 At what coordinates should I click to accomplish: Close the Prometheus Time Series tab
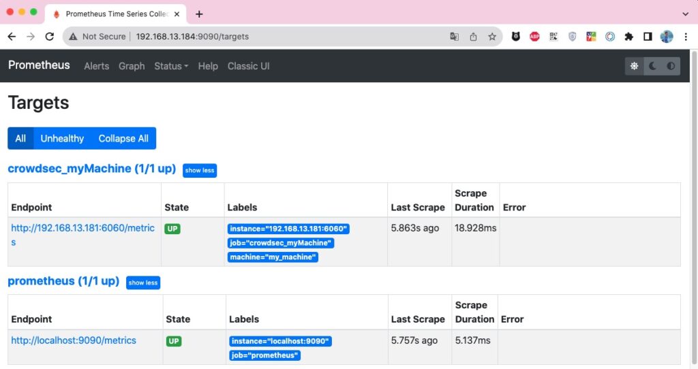(177, 14)
